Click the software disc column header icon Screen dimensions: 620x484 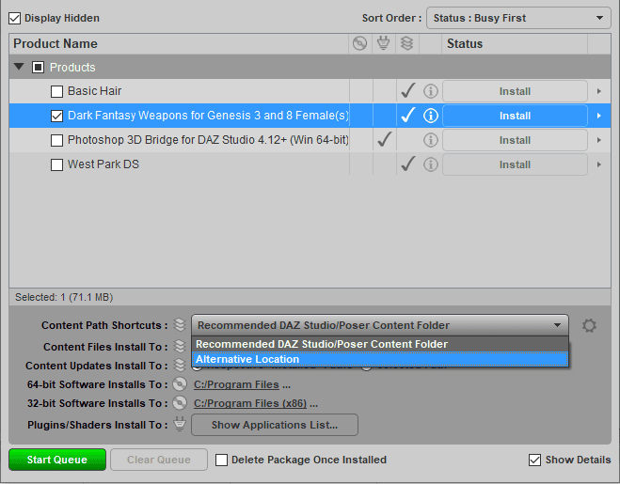click(x=359, y=43)
